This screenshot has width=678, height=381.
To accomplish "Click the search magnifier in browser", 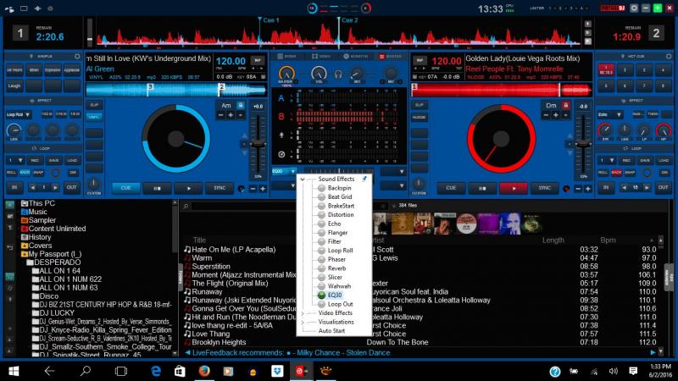I will coord(186,206).
